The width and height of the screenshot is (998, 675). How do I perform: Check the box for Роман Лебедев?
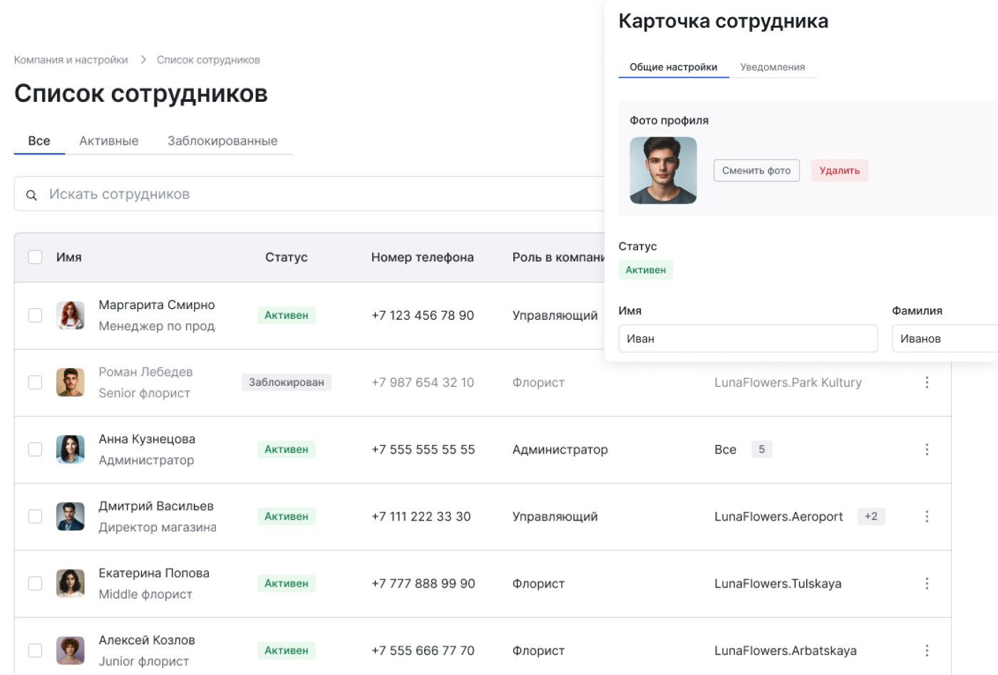tap(35, 382)
